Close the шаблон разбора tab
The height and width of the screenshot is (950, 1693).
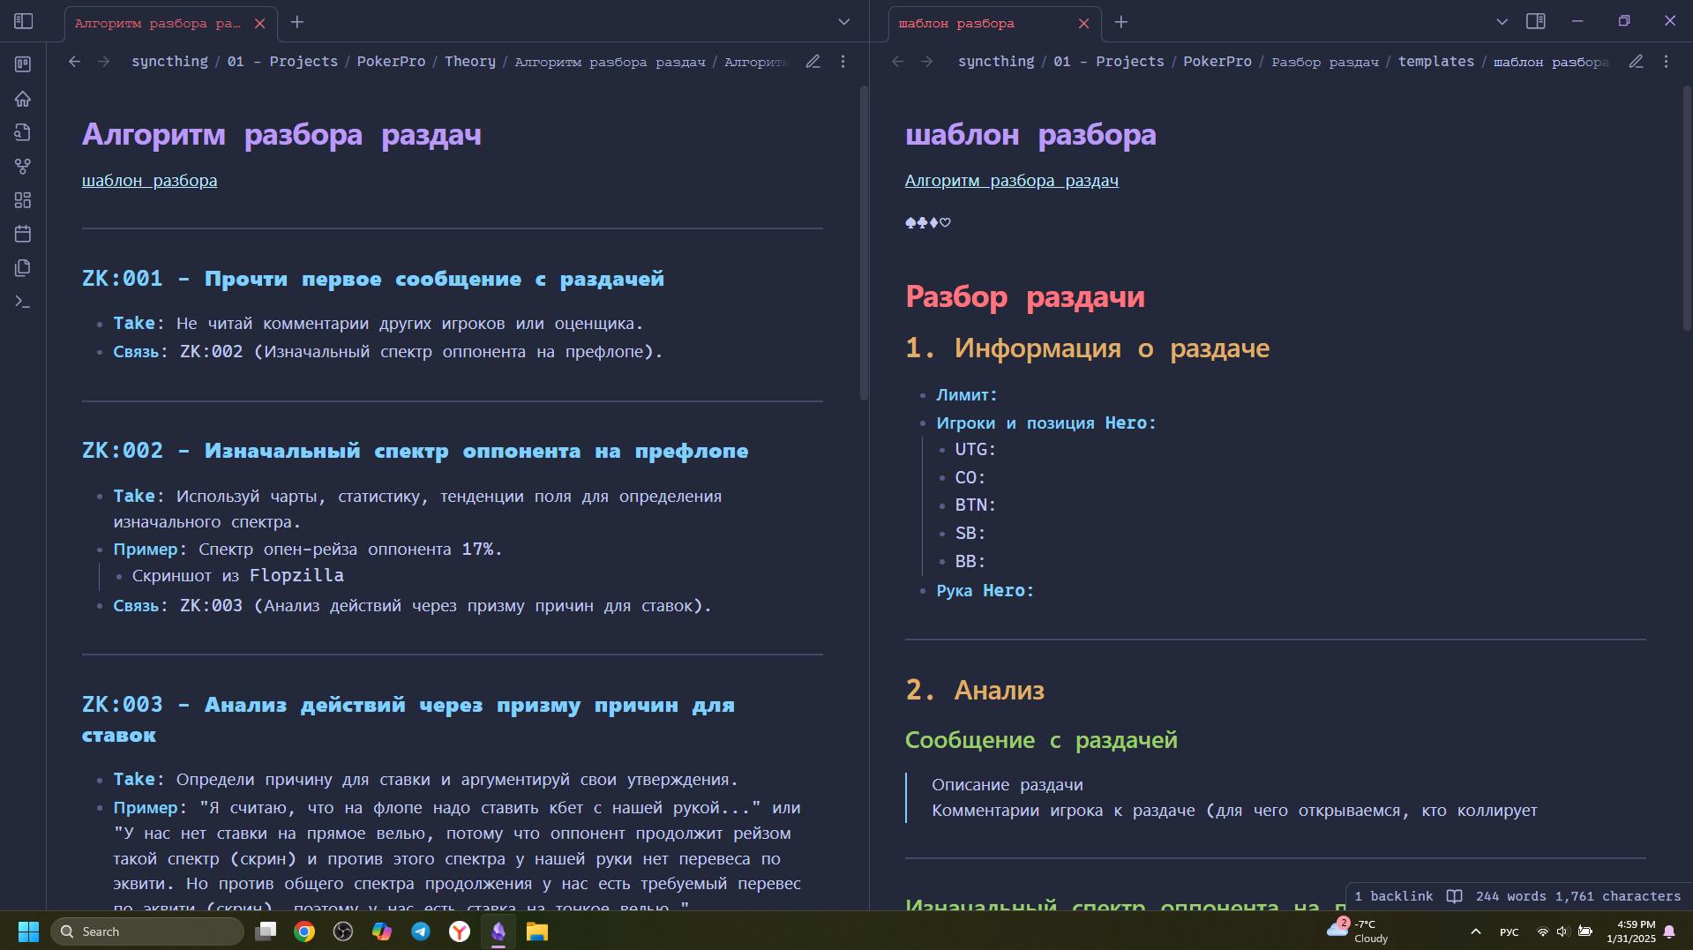click(x=1083, y=24)
